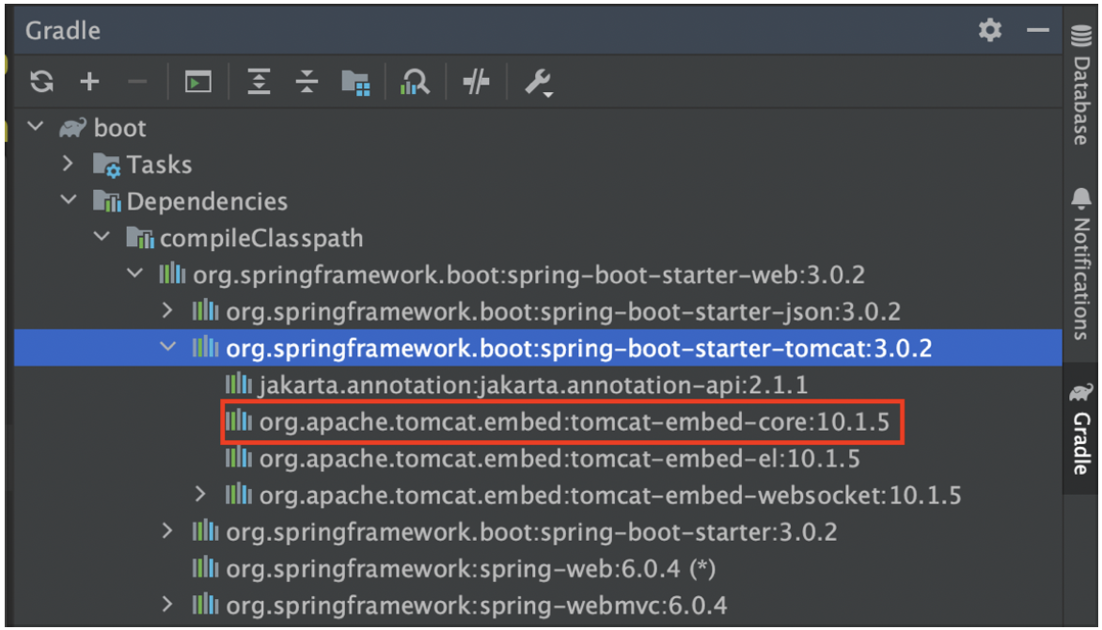Select tomcat-embed-el:10.1.5 entry
The image size is (1102, 630).
click(x=539, y=459)
